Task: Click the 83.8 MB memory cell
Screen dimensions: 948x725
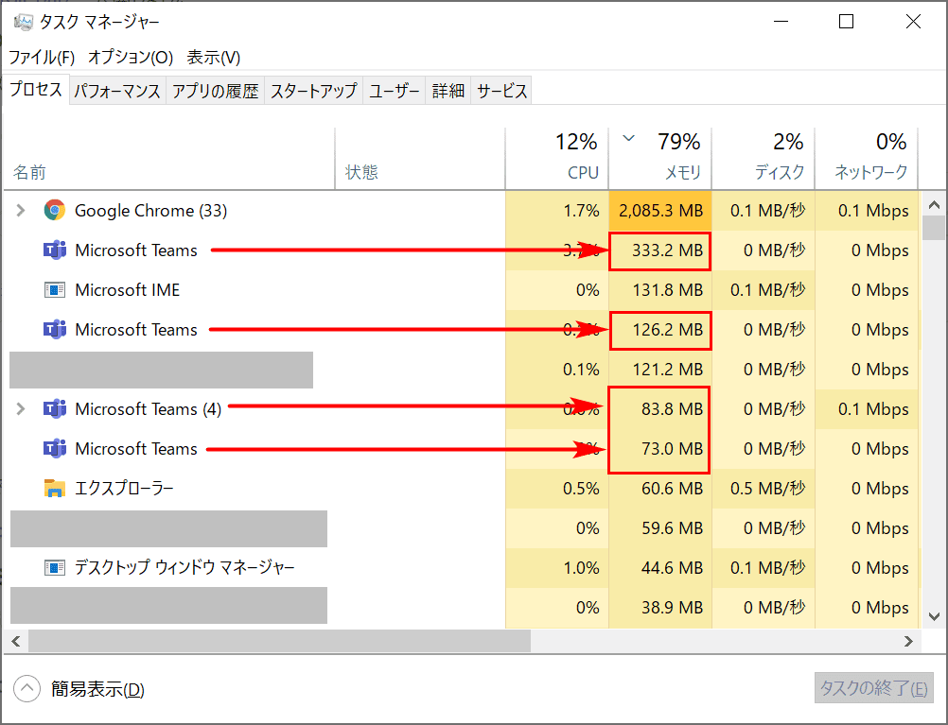Action: (660, 409)
